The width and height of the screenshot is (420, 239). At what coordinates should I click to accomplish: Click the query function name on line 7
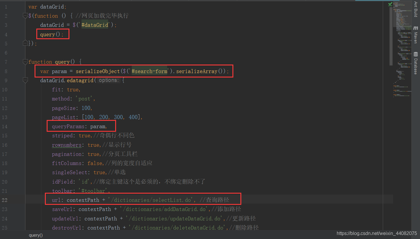tap(62, 62)
